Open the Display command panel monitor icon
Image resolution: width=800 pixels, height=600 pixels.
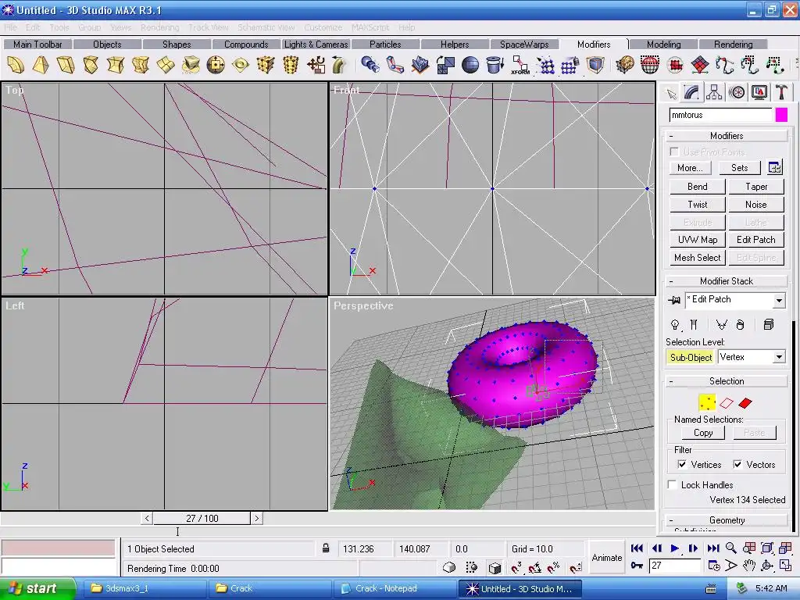pyautogui.click(x=759, y=93)
